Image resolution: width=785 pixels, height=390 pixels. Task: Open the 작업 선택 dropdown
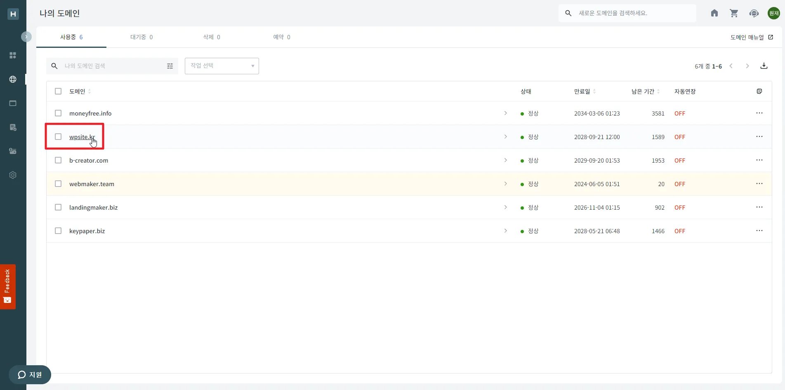coord(222,66)
